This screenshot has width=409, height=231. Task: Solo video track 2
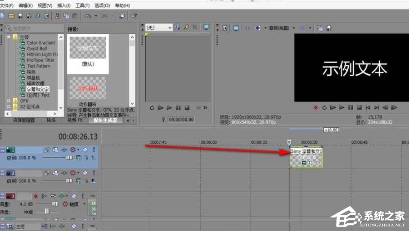(x=94, y=173)
